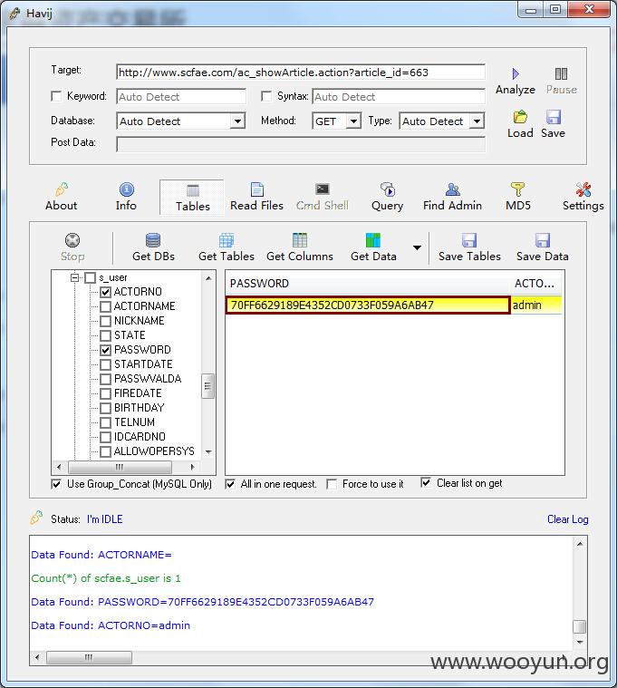Click tree panel scroll up arrow
Image resolution: width=617 pixels, height=688 pixels.
pyautogui.click(x=208, y=278)
